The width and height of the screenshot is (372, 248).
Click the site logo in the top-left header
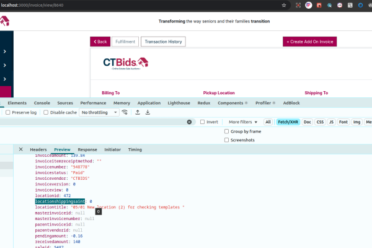point(4,21)
